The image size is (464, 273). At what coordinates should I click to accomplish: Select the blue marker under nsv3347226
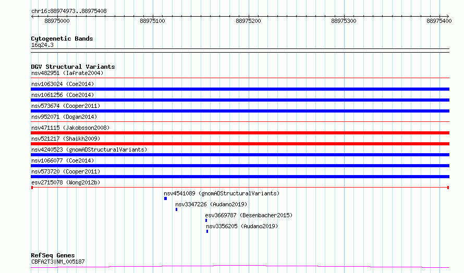coord(176,209)
